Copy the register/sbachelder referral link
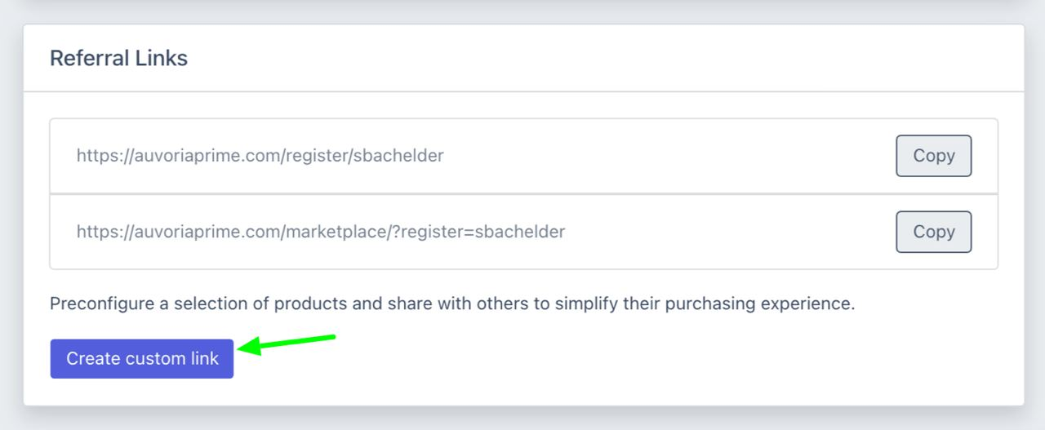The width and height of the screenshot is (1045, 430). click(x=934, y=156)
